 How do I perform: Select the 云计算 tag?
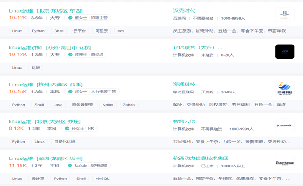(x=38, y=179)
